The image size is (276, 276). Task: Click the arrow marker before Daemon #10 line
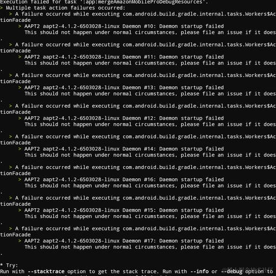tap(20, 26)
